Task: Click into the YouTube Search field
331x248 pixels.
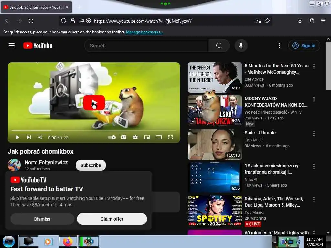Action: coord(146,46)
